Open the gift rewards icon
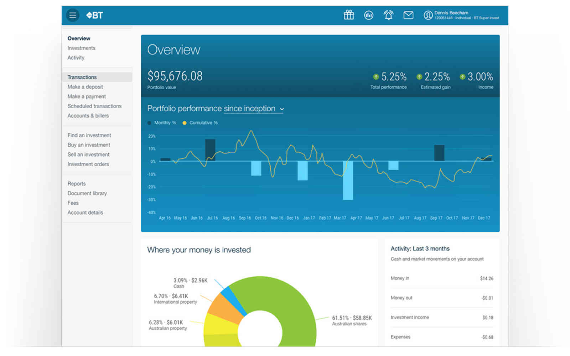 (x=349, y=15)
